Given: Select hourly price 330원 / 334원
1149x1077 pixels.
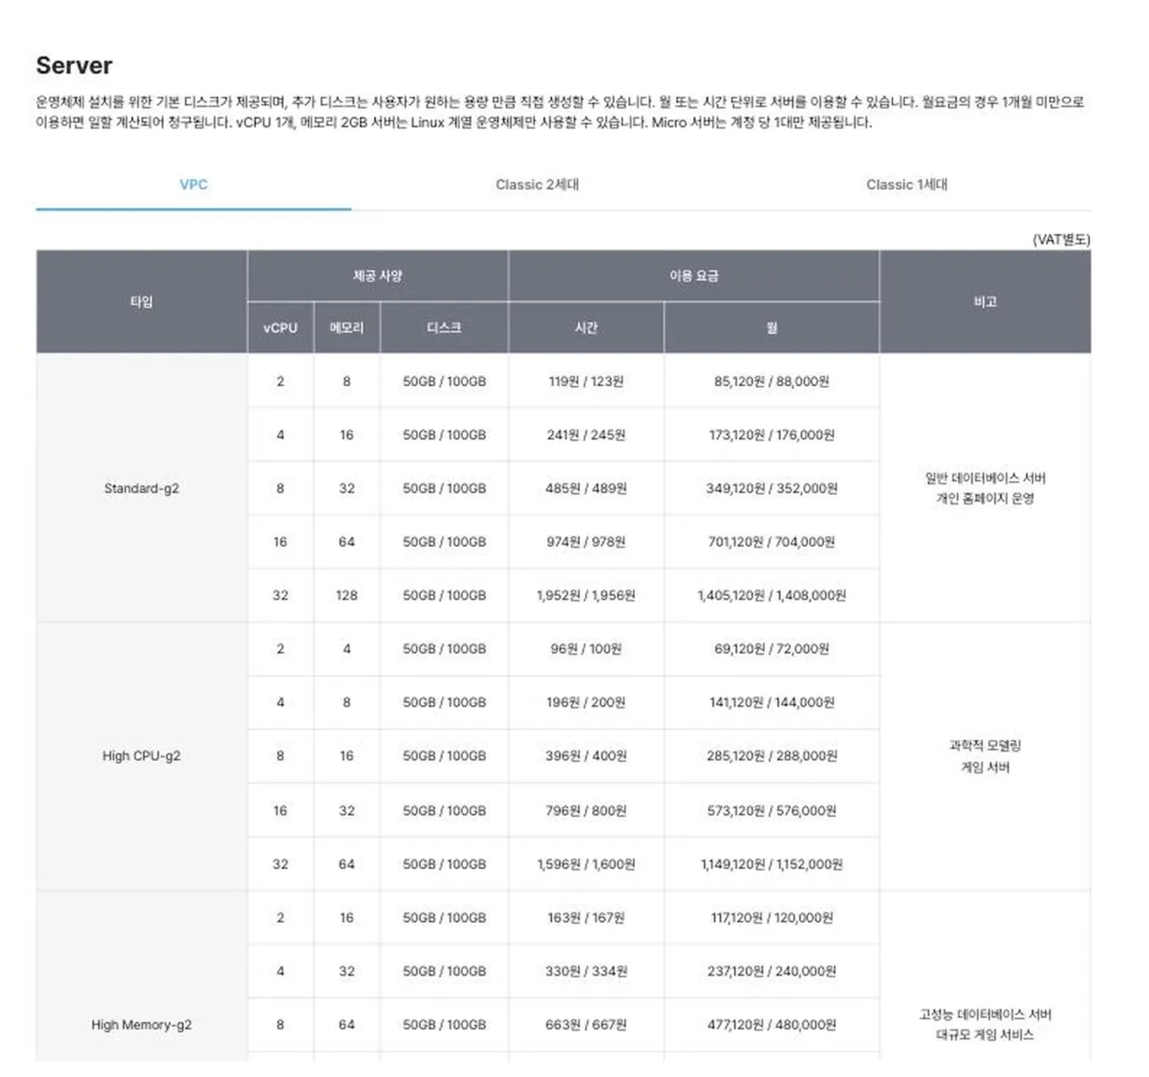Looking at the screenshot, I should click(x=586, y=971).
